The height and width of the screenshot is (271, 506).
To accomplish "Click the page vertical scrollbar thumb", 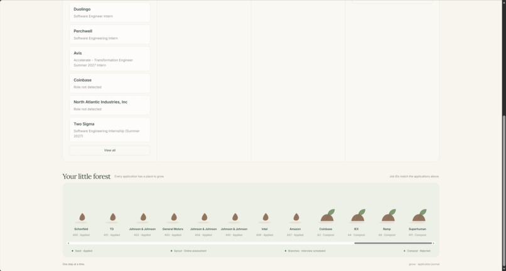I will [504, 190].
